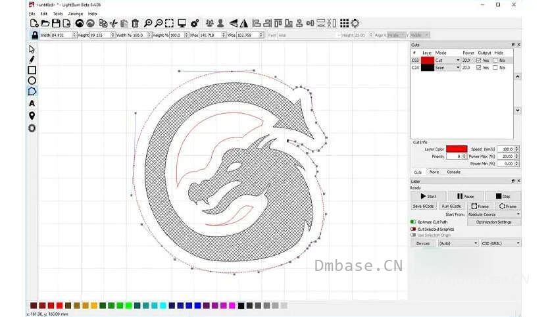The image size is (548, 317).
Task: Save the project with the floppy disk icon
Action: [56, 24]
